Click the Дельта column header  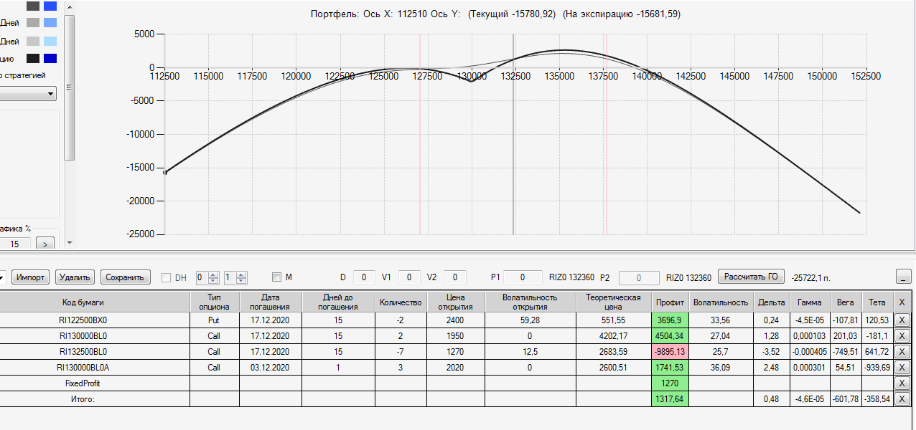pos(771,302)
